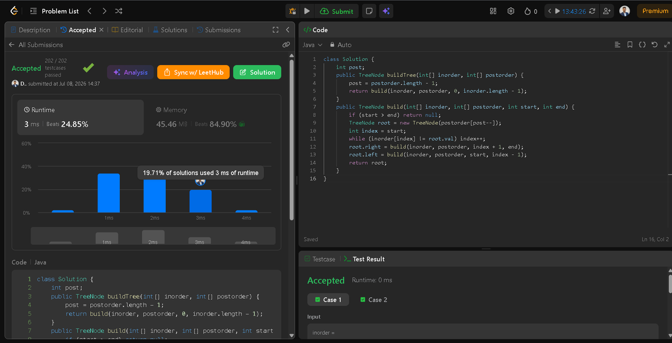Open the Java language dropdown
Image resolution: width=672 pixels, height=343 pixels.
(312, 45)
